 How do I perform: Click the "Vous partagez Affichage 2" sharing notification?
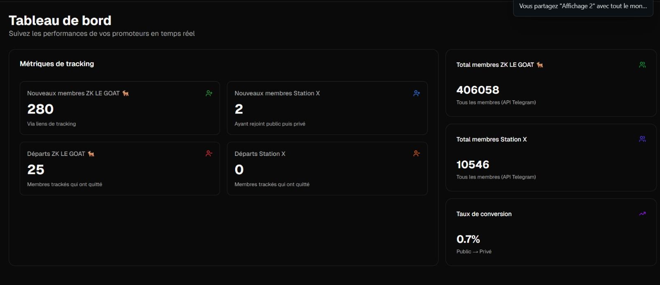(582, 6)
